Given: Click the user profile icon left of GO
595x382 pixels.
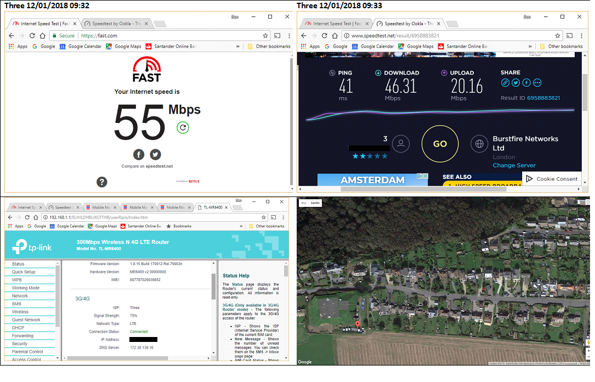Looking at the screenshot, I should pyautogui.click(x=401, y=144).
